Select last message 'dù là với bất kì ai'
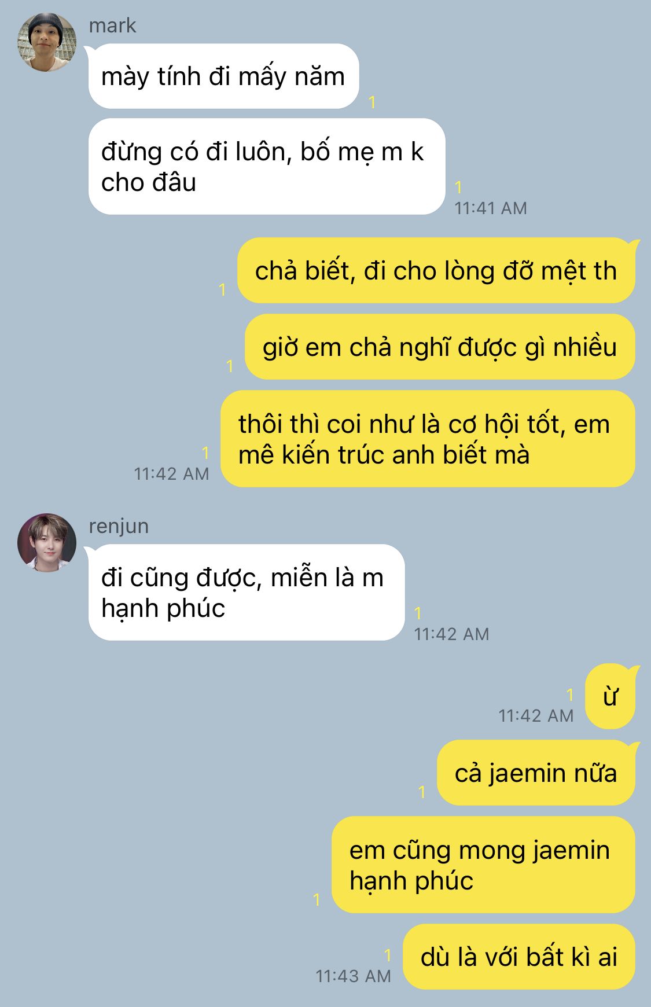This screenshot has width=651, height=1007. (519, 957)
